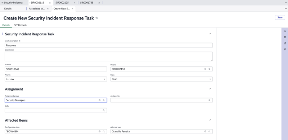The image size is (288, 140).
Task: Switch to the SIT Records form tab
Action: [x=21, y=25]
